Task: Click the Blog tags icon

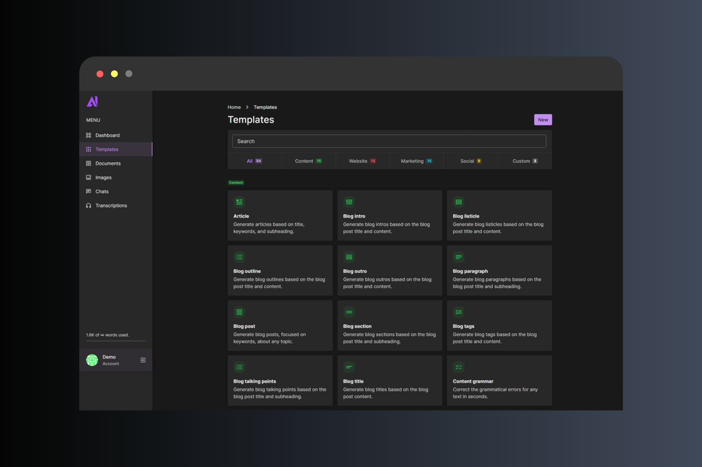Action: (458, 312)
